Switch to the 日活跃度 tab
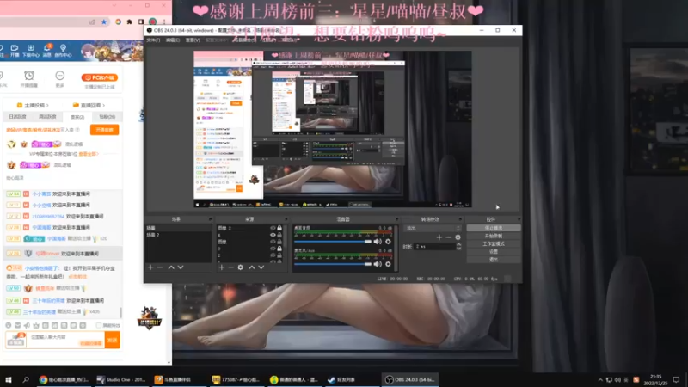 [x=17, y=117]
